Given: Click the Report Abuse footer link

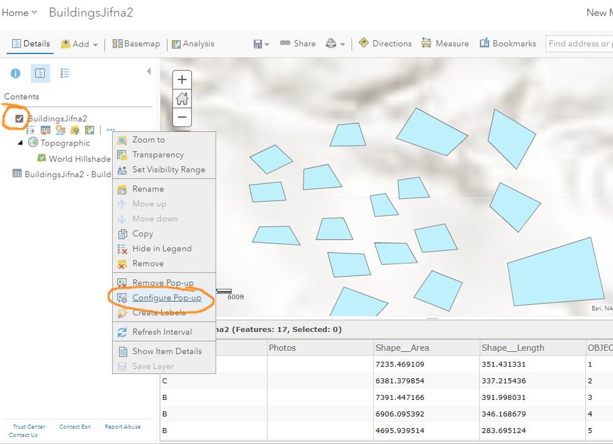Looking at the screenshot, I should click(122, 426).
